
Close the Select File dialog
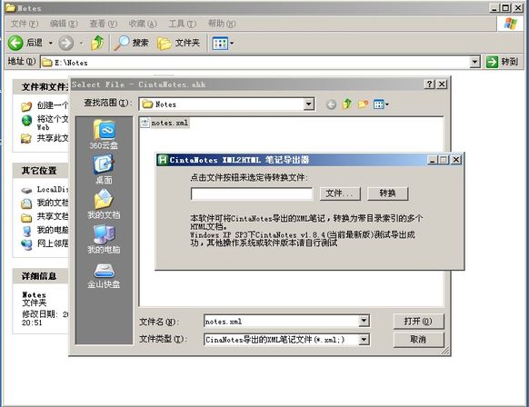442,84
